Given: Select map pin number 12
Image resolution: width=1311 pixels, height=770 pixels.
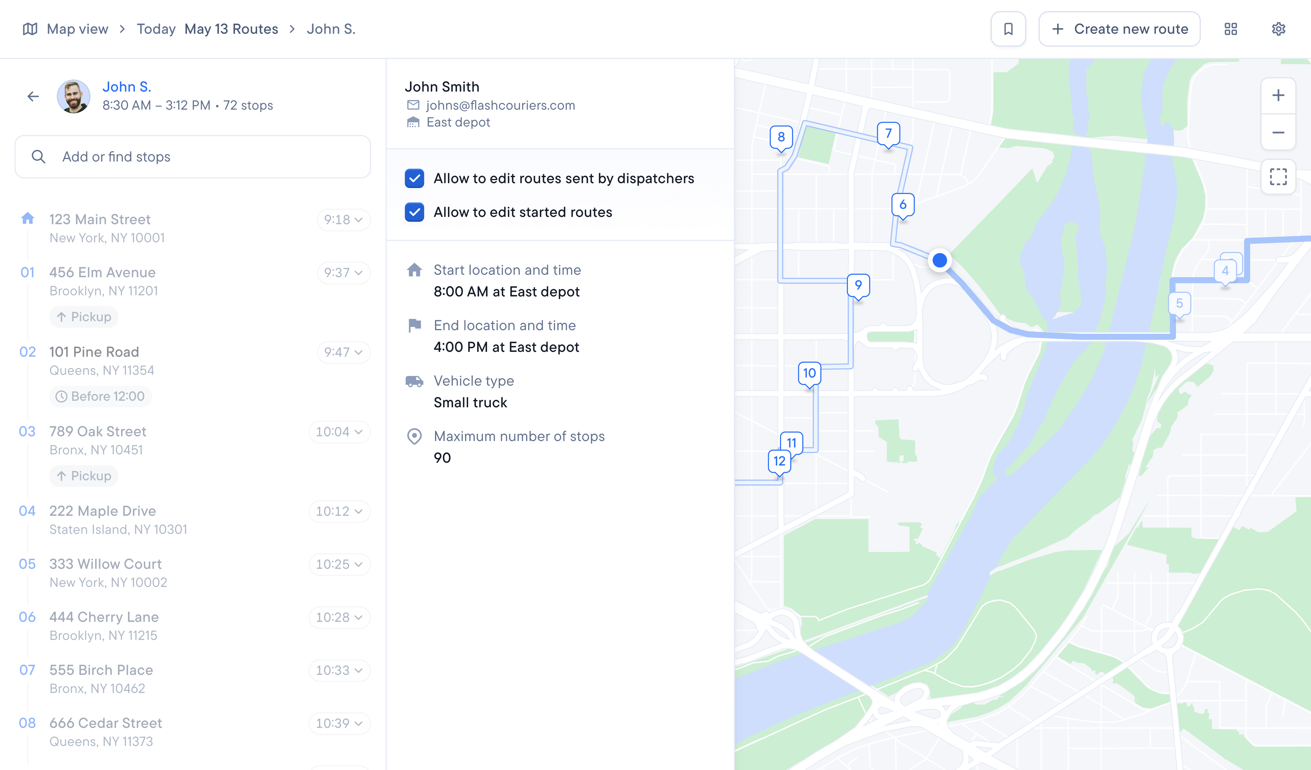Looking at the screenshot, I should [x=779, y=462].
